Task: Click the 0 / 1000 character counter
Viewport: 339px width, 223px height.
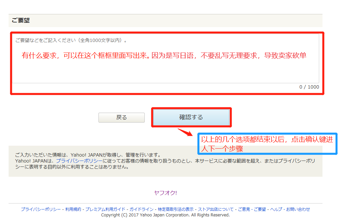Action: click(309, 87)
